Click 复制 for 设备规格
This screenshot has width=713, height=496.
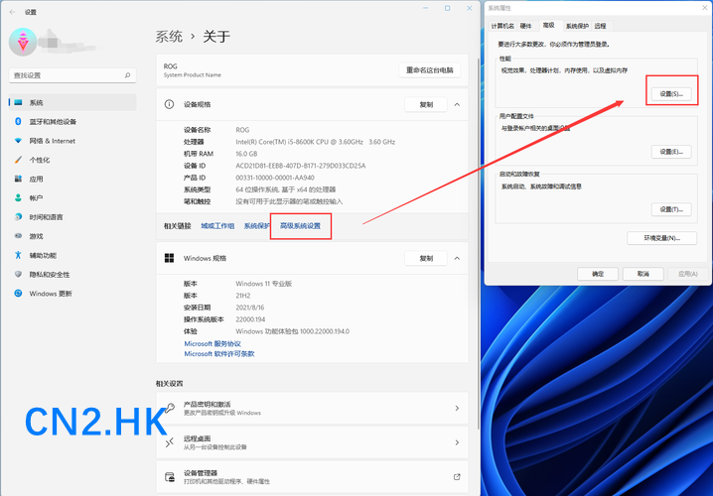[426, 104]
